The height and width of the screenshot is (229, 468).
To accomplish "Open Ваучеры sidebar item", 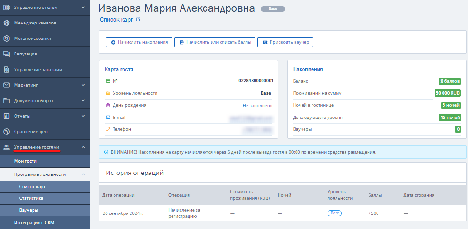I will (x=29, y=210).
